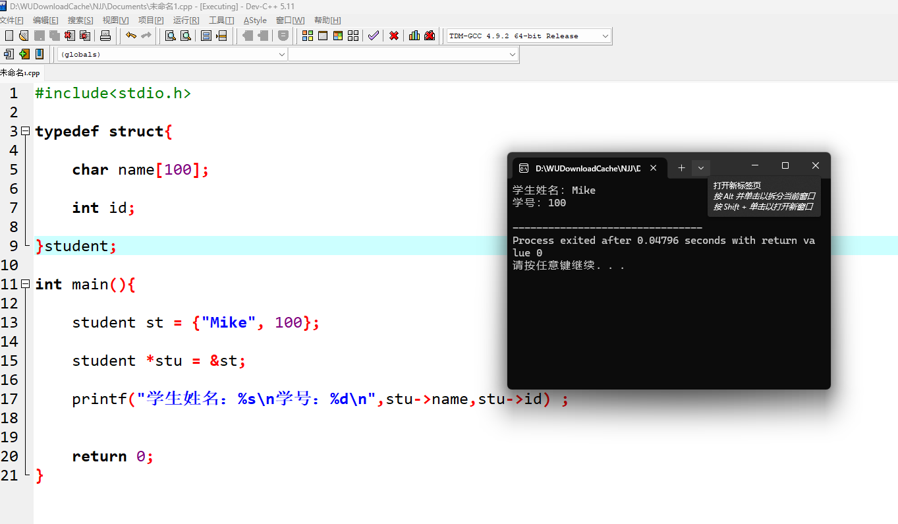Viewport: 898px width, 524px height.
Task: Click the 'return 0;' code line
Action: pyautogui.click(x=113, y=456)
